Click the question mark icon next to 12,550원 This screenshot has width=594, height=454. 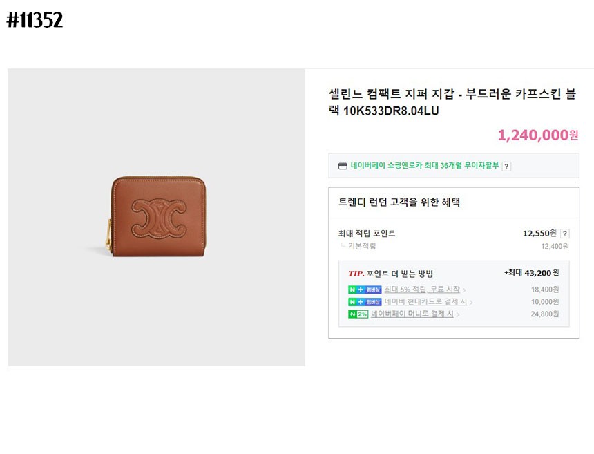click(x=564, y=234)
